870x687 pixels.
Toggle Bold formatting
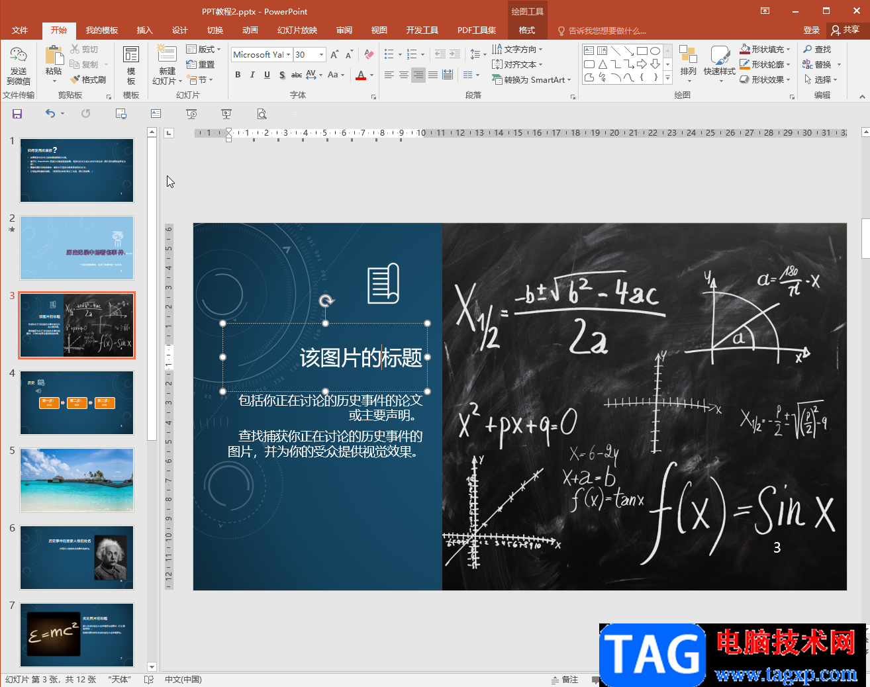(x=238, y=75)
